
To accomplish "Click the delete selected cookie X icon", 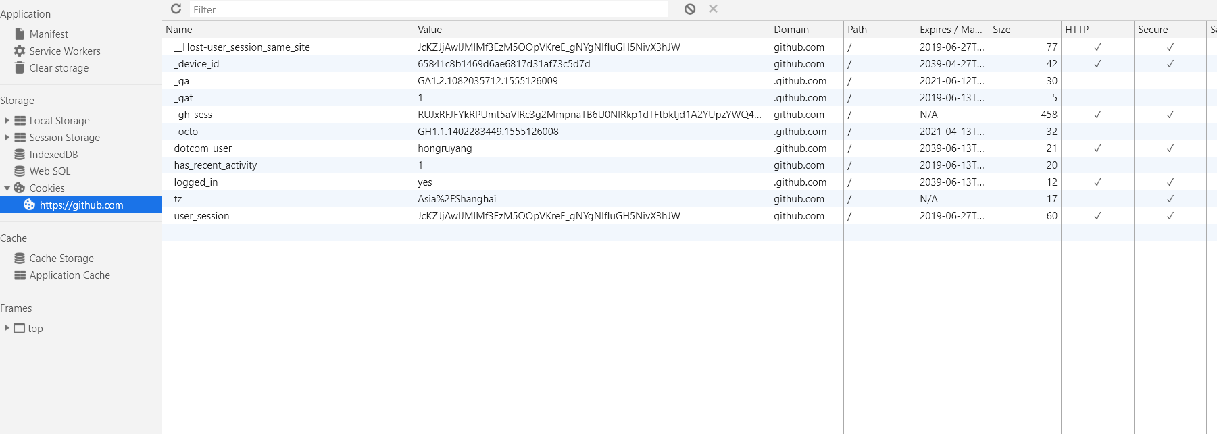I will click(713, 9).
